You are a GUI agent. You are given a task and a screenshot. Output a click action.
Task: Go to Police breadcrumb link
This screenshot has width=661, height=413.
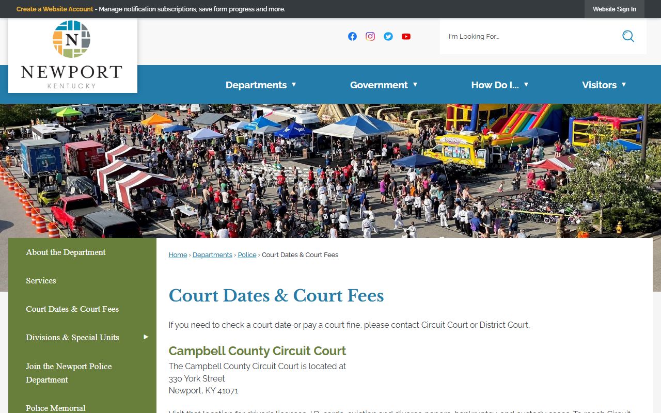coord(247,255)
